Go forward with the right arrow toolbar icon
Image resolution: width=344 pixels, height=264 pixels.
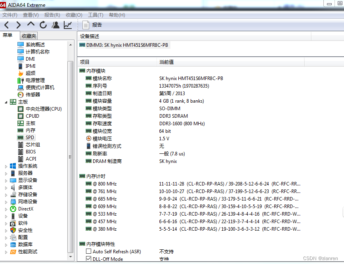[x=18, y=25]
